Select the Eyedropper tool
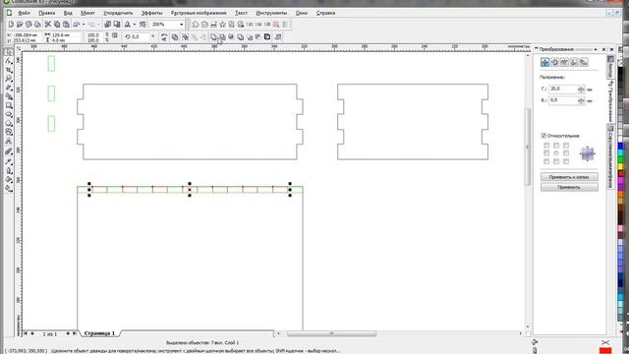 pos(9,161)
